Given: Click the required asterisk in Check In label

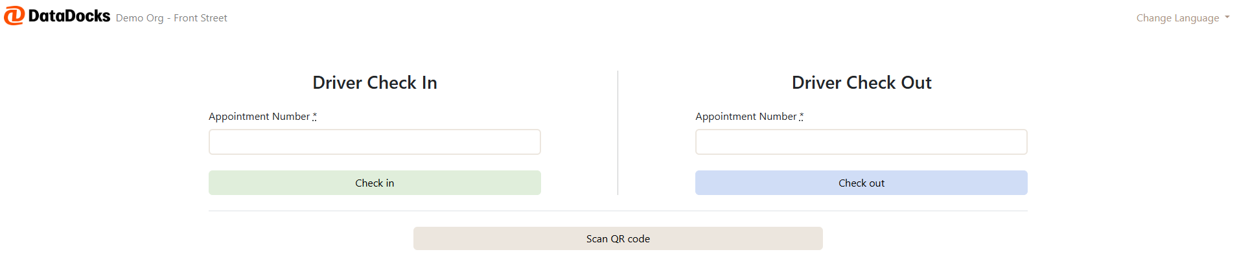Looking at the screenshot, I should click(x=315, y=117).
